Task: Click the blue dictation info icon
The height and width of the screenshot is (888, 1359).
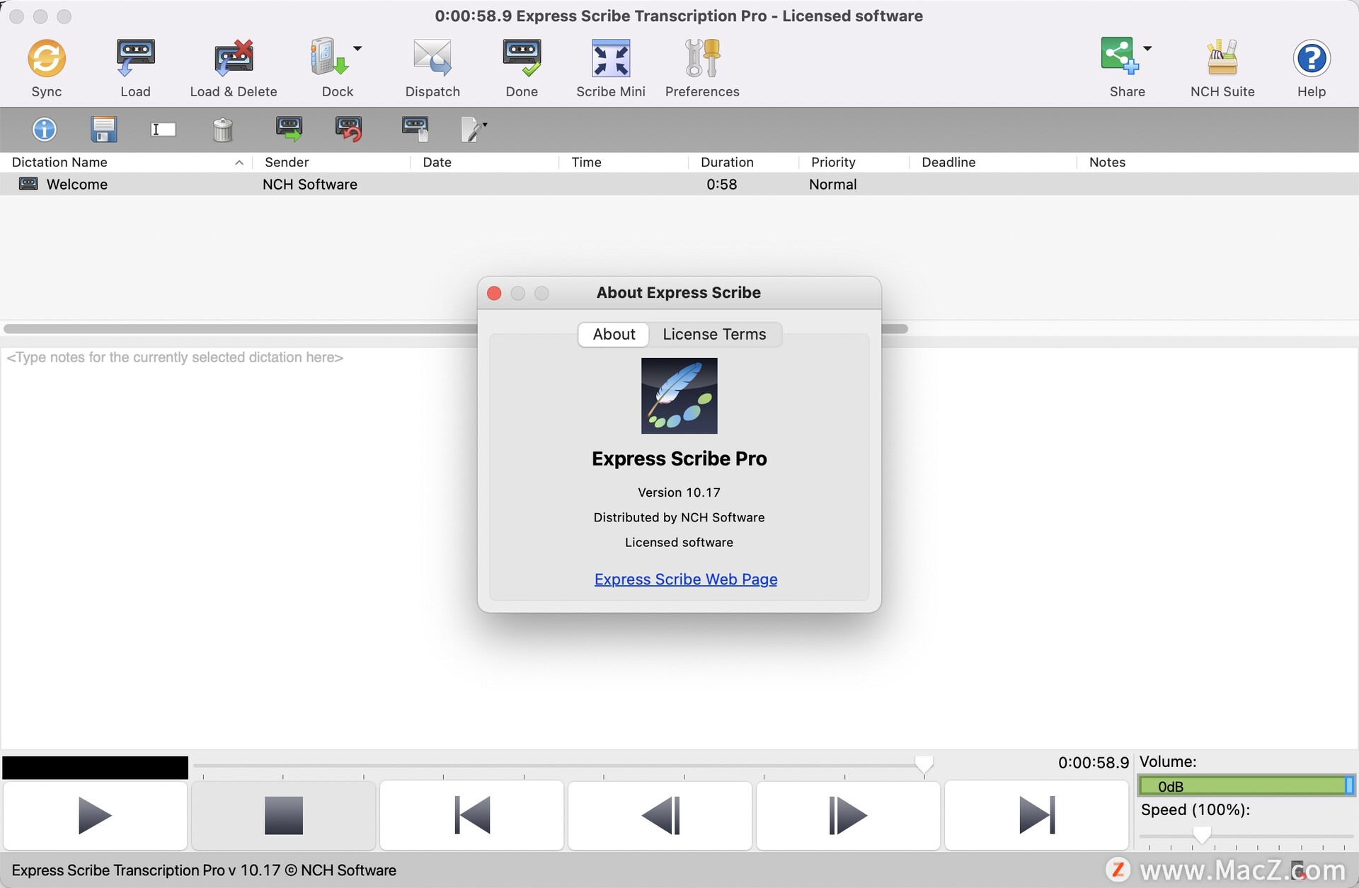Action: [x=44, y=129]
